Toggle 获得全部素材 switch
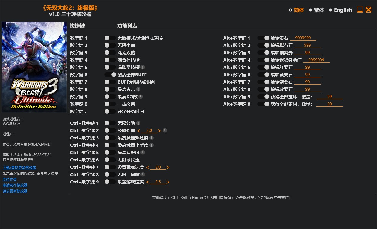Image resolution: width=377 pixels, height=229 pixels. click(263, 104)
